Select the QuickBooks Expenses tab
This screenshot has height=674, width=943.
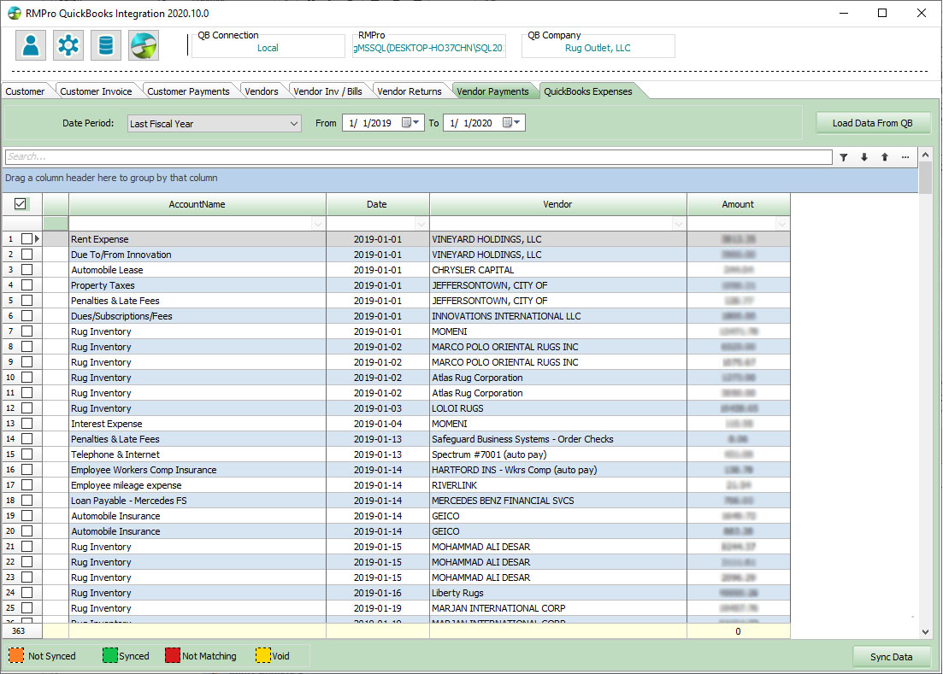click(x=588, y=91)
